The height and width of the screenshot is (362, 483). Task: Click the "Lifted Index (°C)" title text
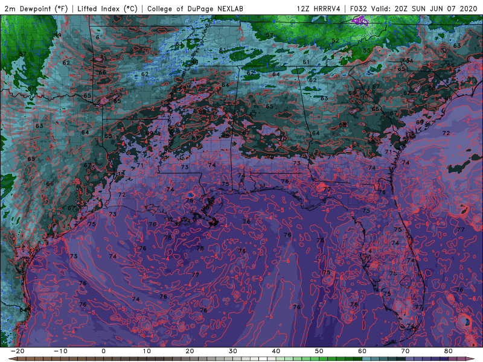(x=107, y=8)
